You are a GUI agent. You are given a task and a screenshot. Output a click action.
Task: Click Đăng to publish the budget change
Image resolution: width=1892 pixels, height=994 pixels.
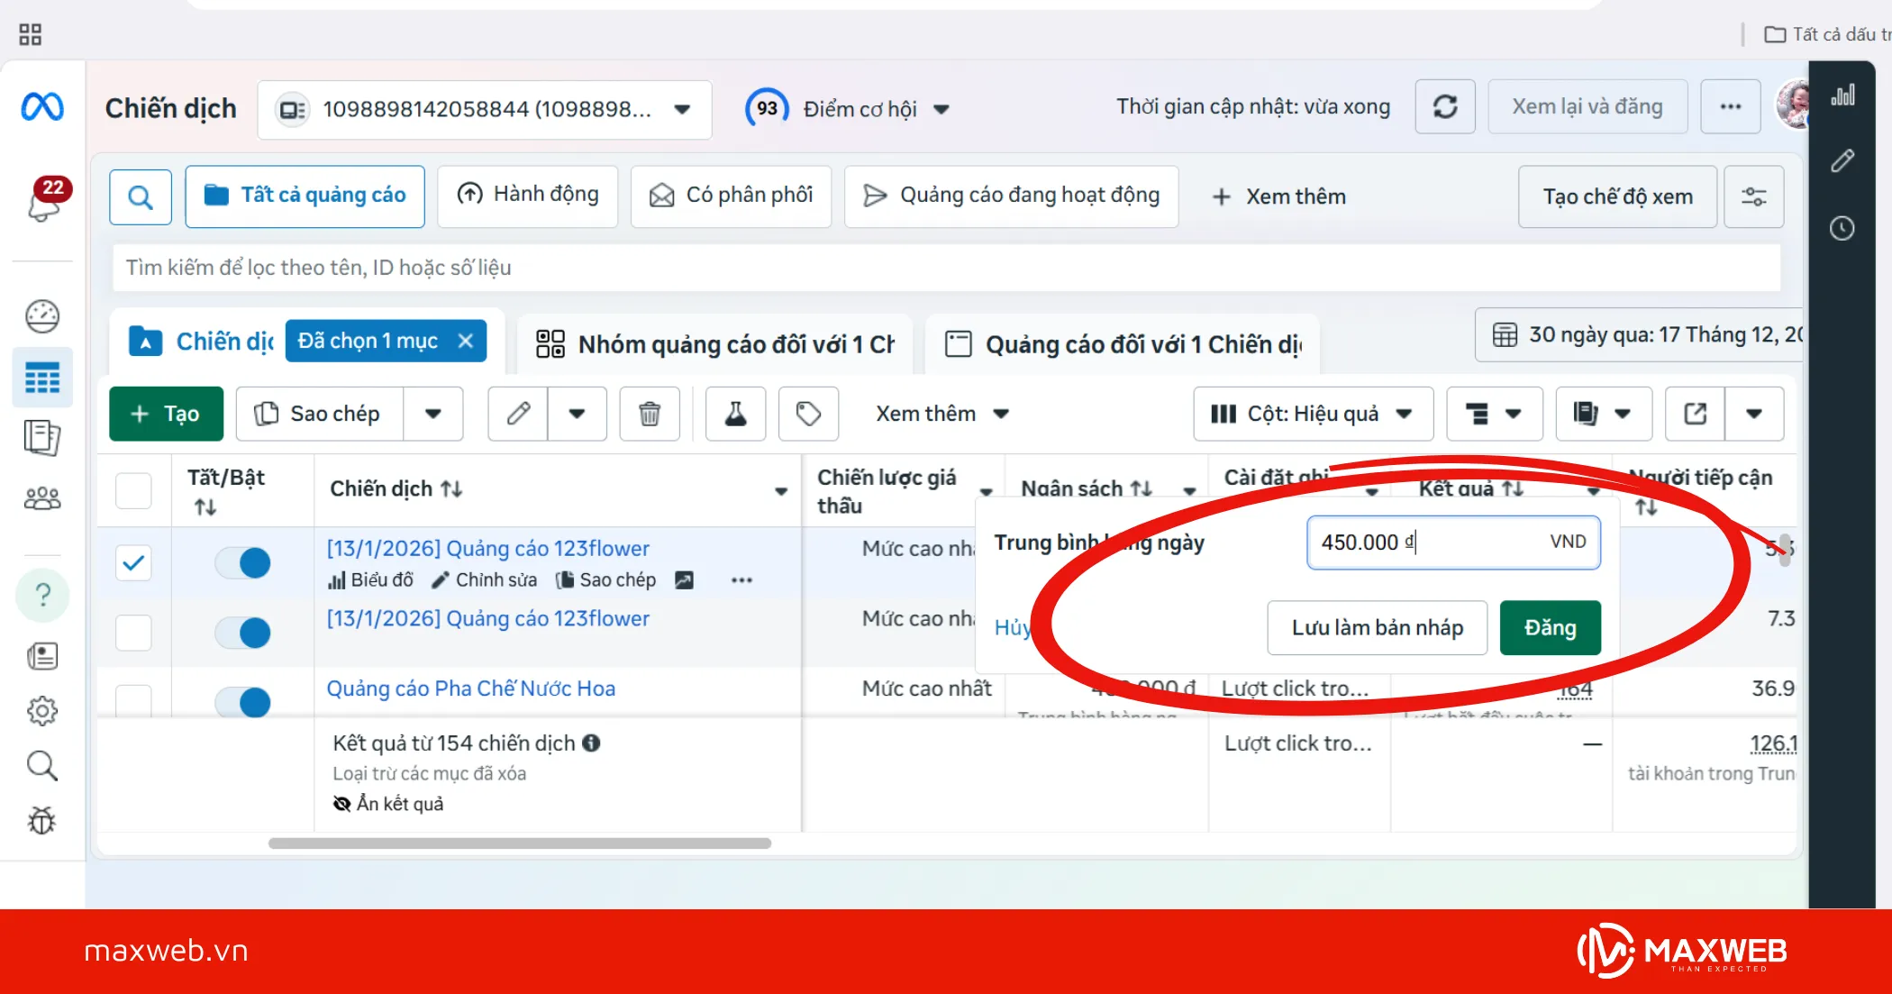coord(1549,627)
